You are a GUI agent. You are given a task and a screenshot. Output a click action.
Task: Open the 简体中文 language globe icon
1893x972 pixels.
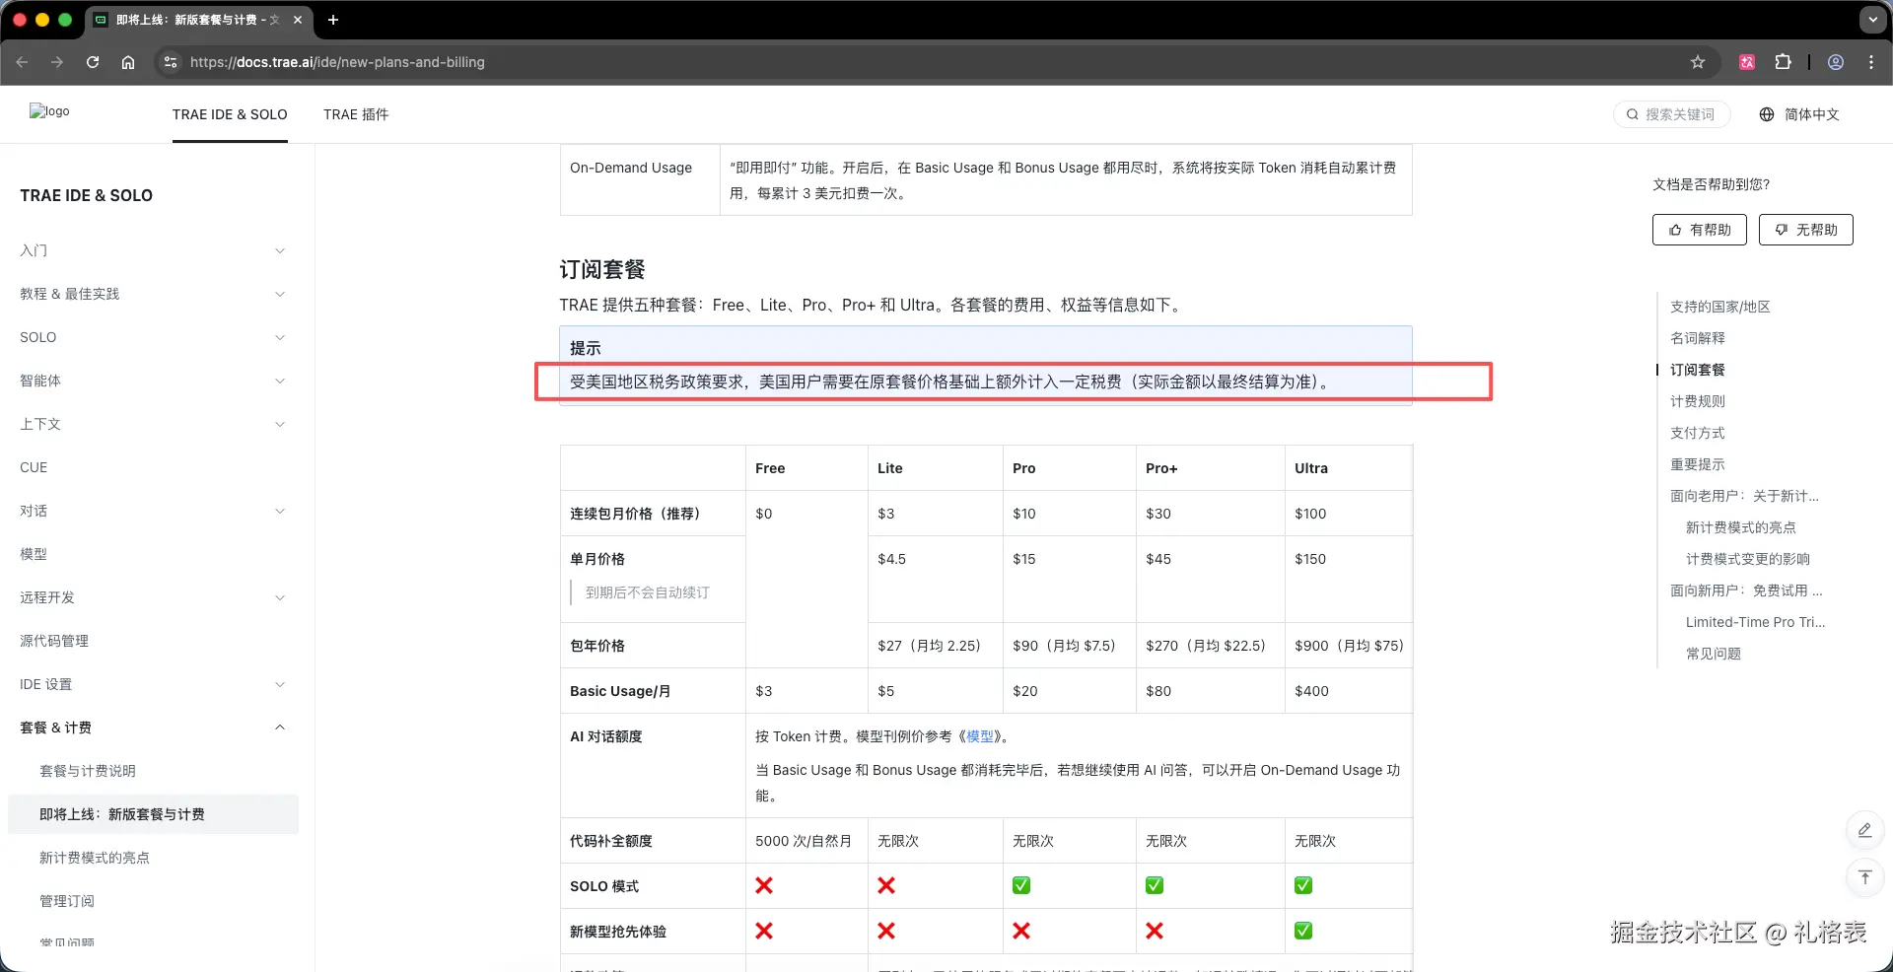(x=1766, y=114)
